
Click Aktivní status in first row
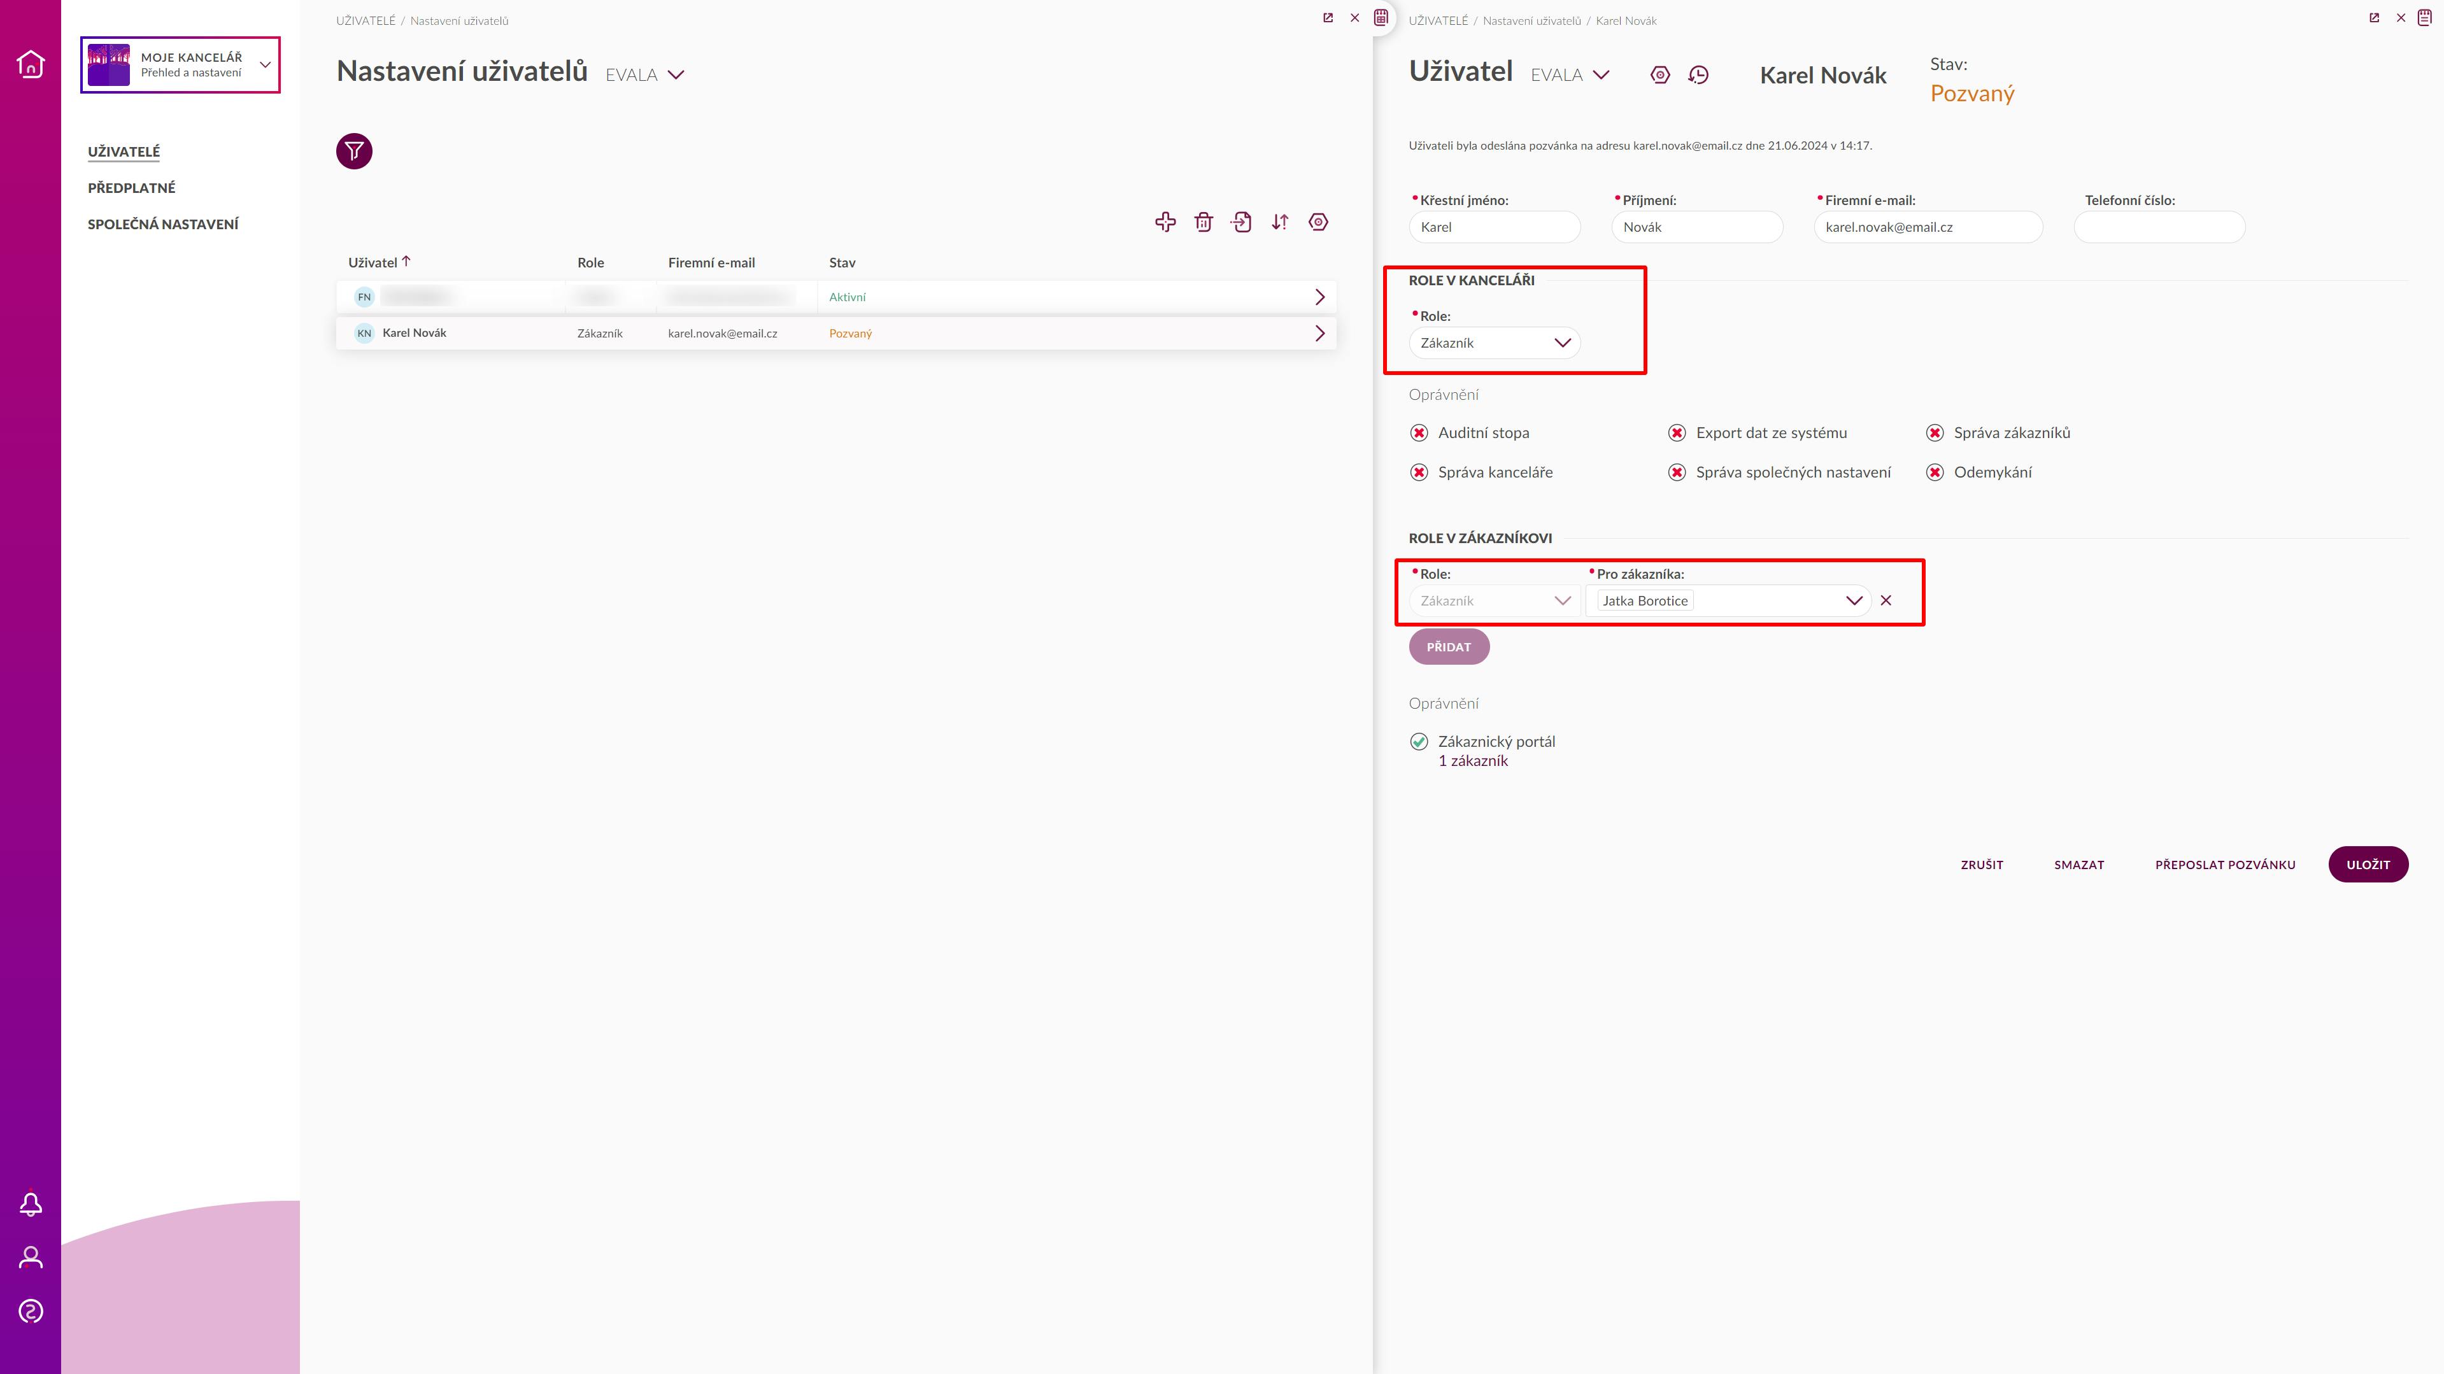click(847, 297)
